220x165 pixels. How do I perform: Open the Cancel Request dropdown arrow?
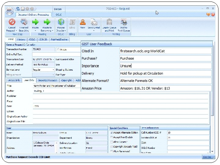[16, 31]
